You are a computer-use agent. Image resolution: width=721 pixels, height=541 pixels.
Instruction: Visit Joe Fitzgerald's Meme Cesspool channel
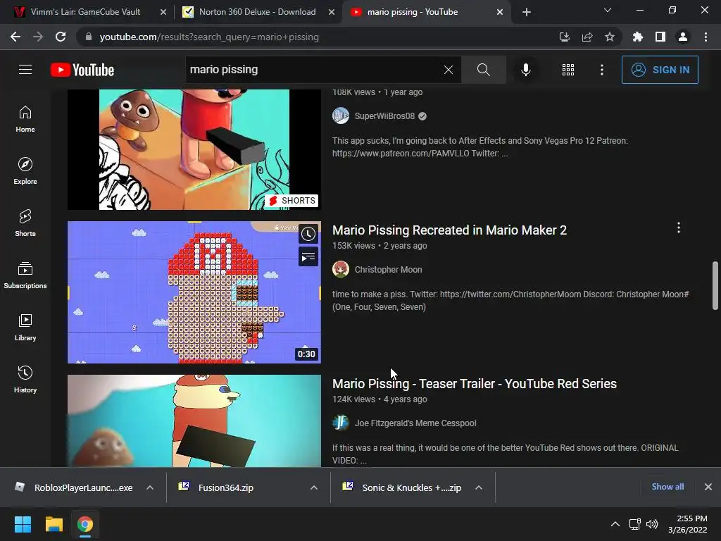[415, 423]
